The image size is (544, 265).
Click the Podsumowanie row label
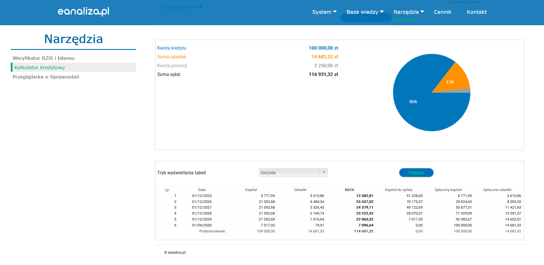tap(212, 231)
